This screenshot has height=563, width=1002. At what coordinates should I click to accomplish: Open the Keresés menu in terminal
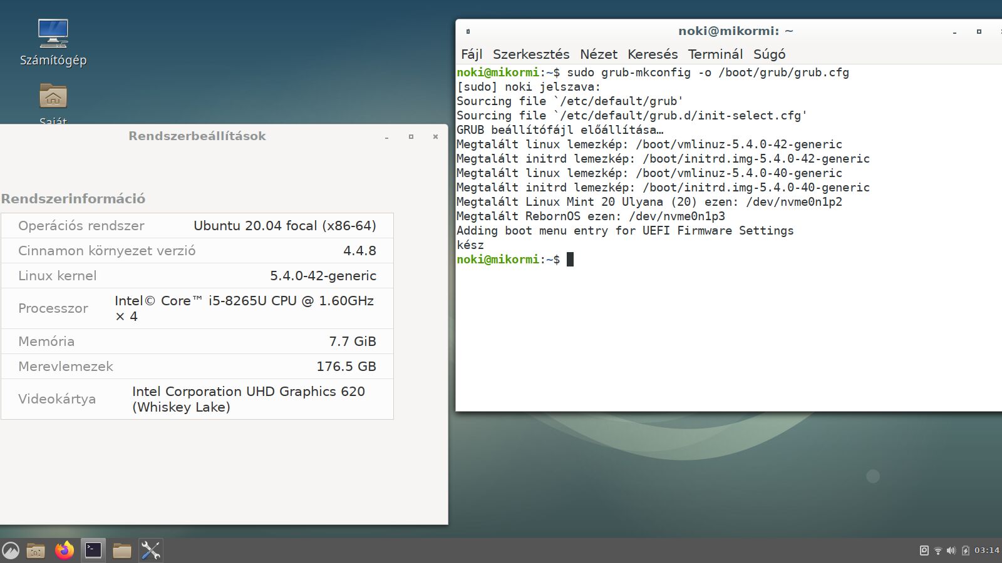tap(653, 54)
